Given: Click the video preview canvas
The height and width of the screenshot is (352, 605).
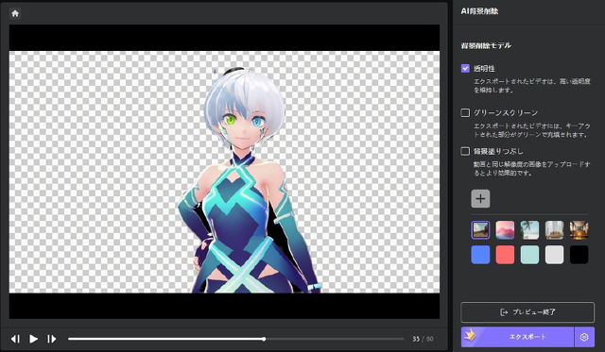Looking at the screenshot, I should [224, 172].
